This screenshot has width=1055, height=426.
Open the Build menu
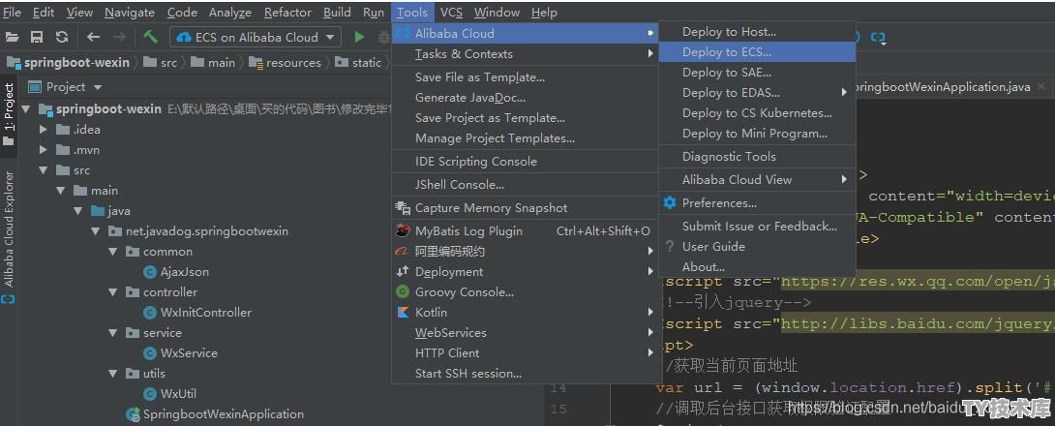pyautogui.click(x=337, y=13)
